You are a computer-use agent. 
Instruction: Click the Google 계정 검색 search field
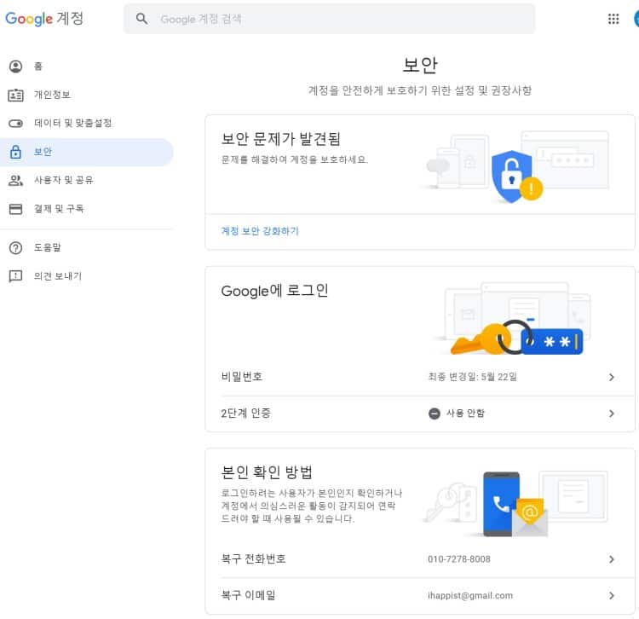(341, 19)
